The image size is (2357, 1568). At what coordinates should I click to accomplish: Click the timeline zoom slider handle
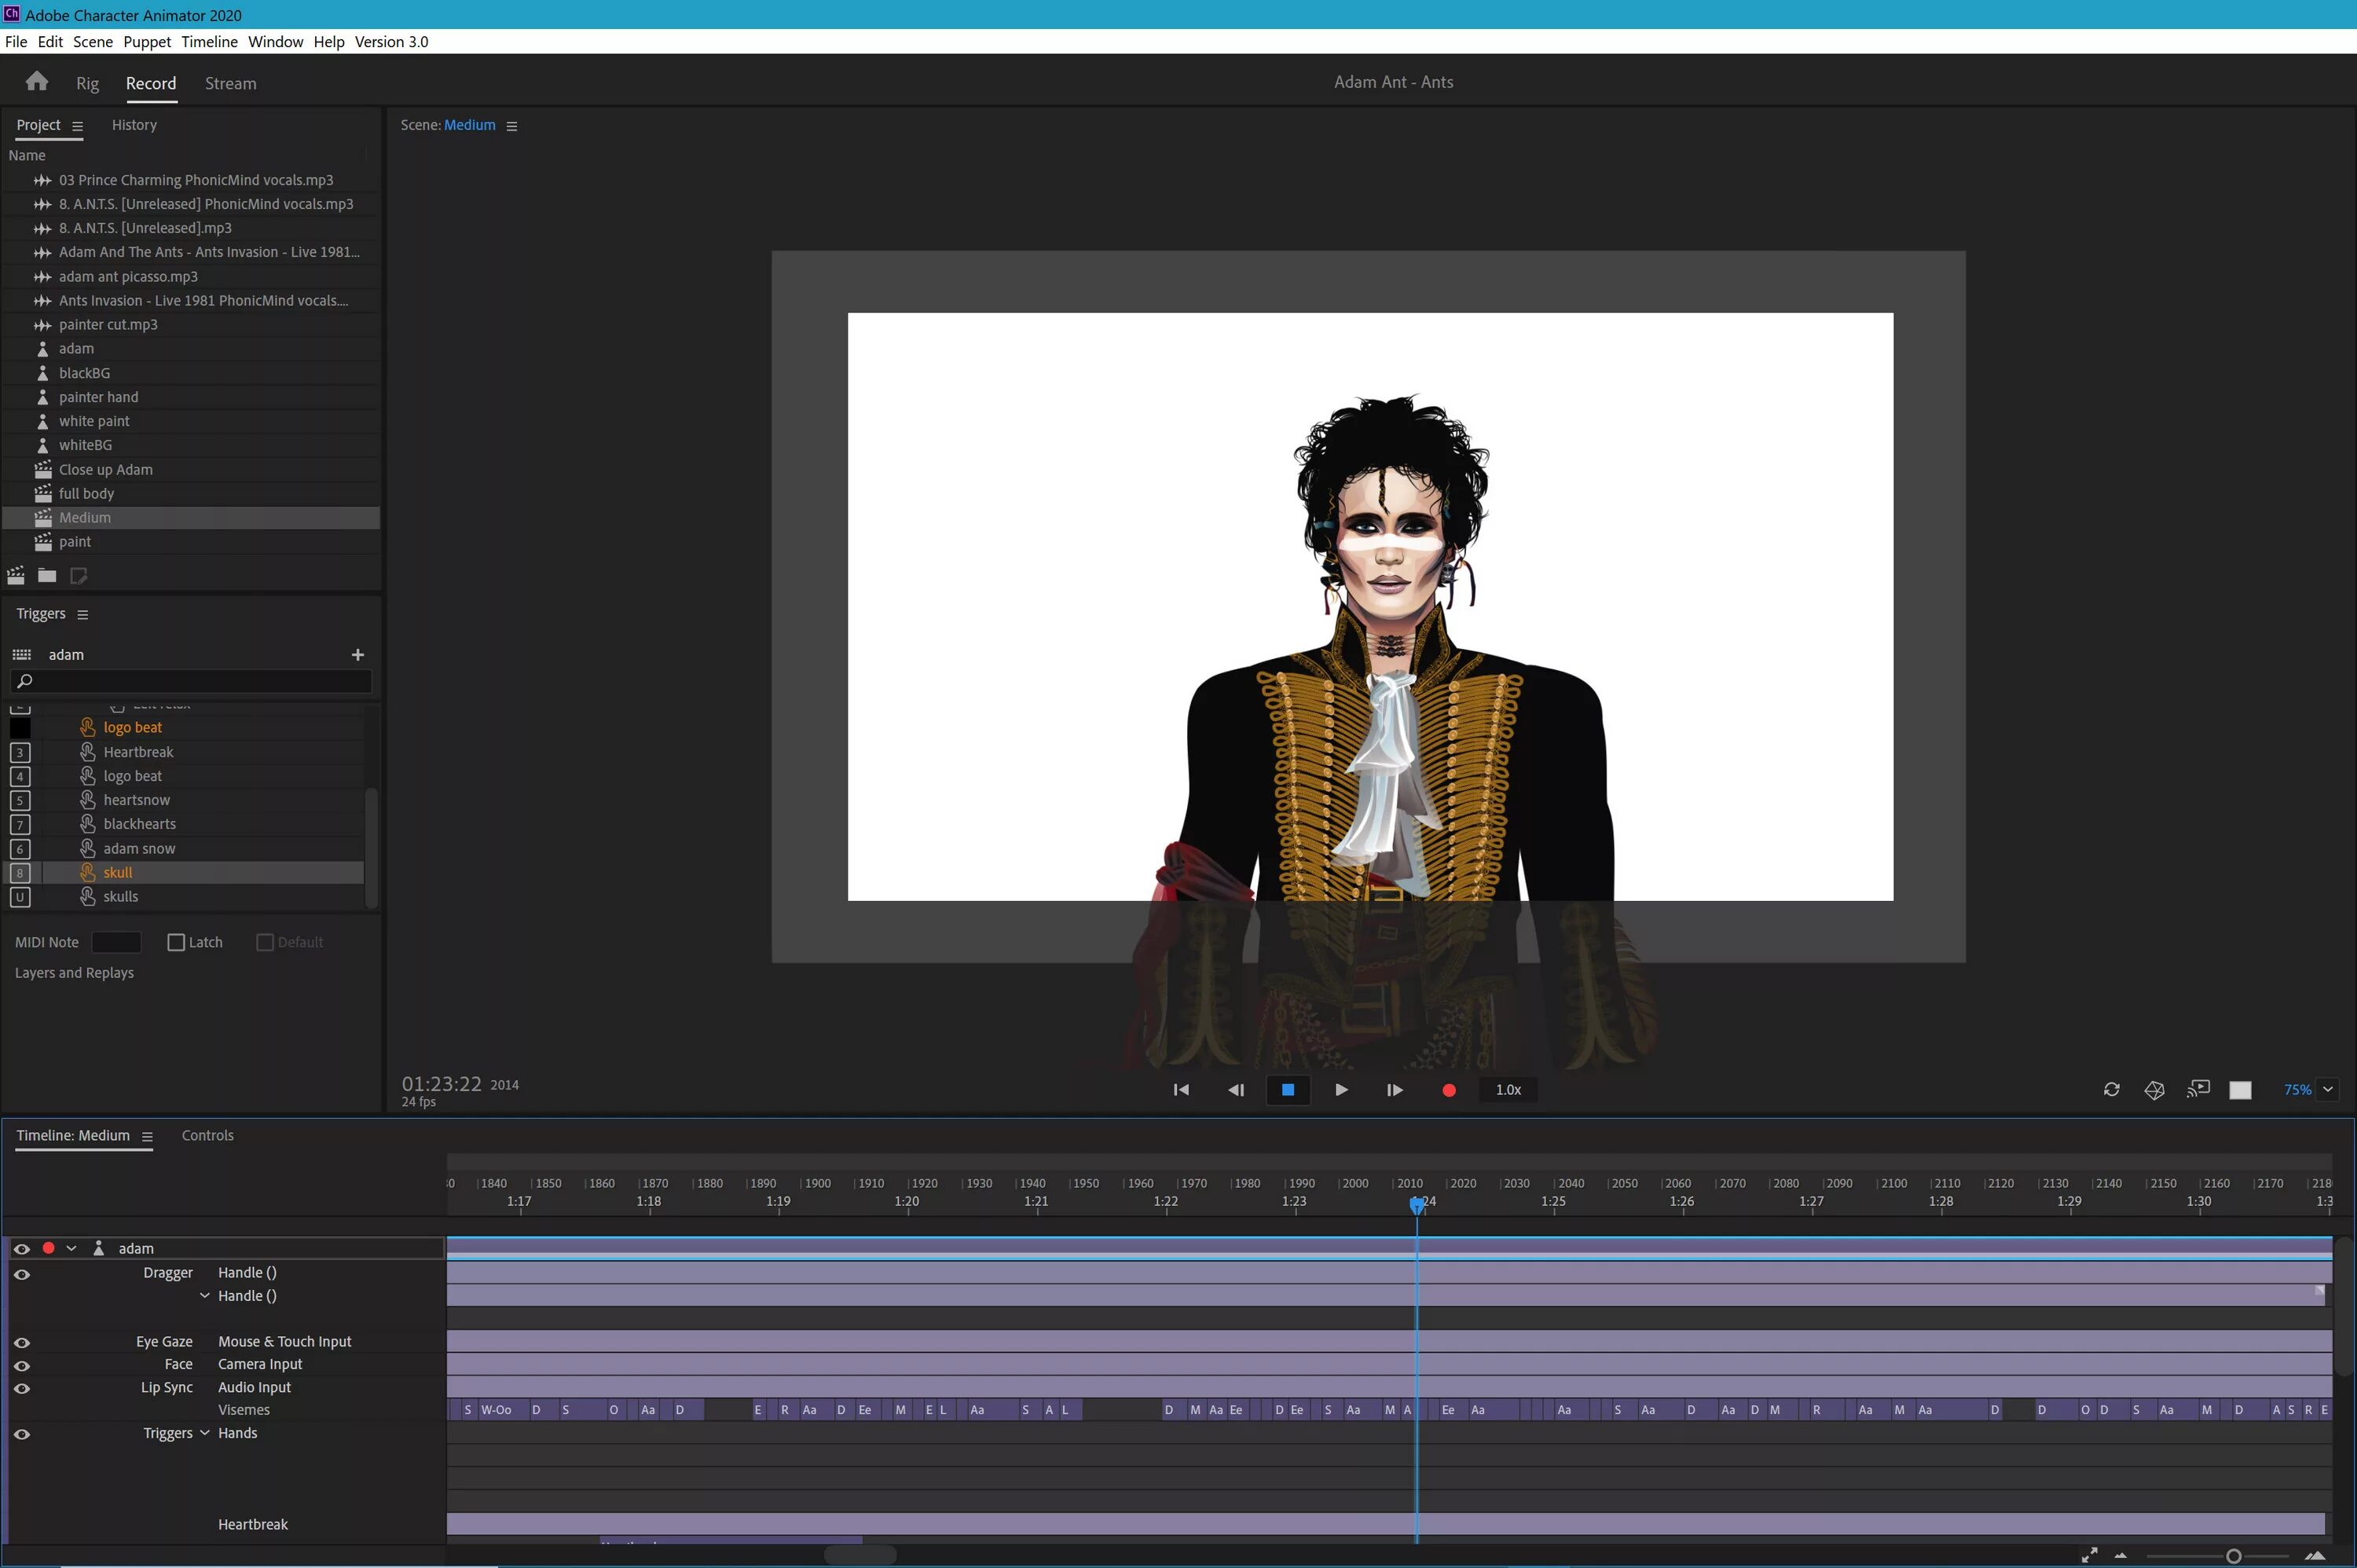coord(2233,1556)
